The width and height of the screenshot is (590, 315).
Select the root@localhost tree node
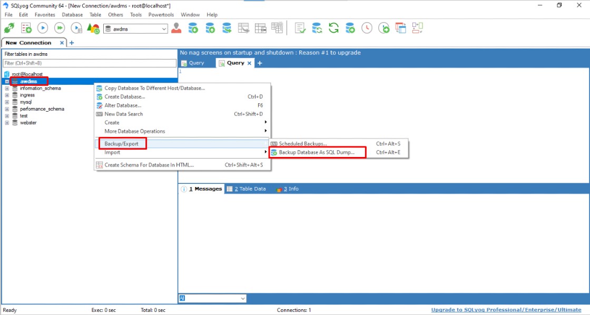pos(27,74)
